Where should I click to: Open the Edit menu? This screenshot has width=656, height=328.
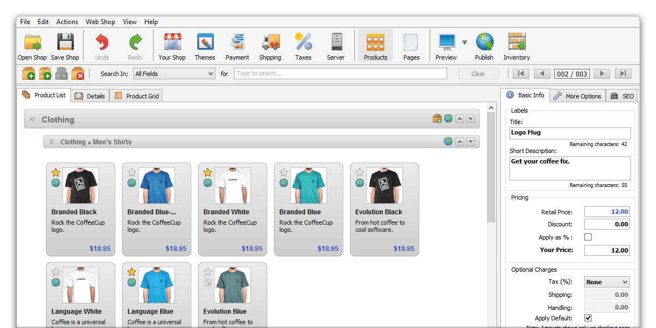coord(43,22)
